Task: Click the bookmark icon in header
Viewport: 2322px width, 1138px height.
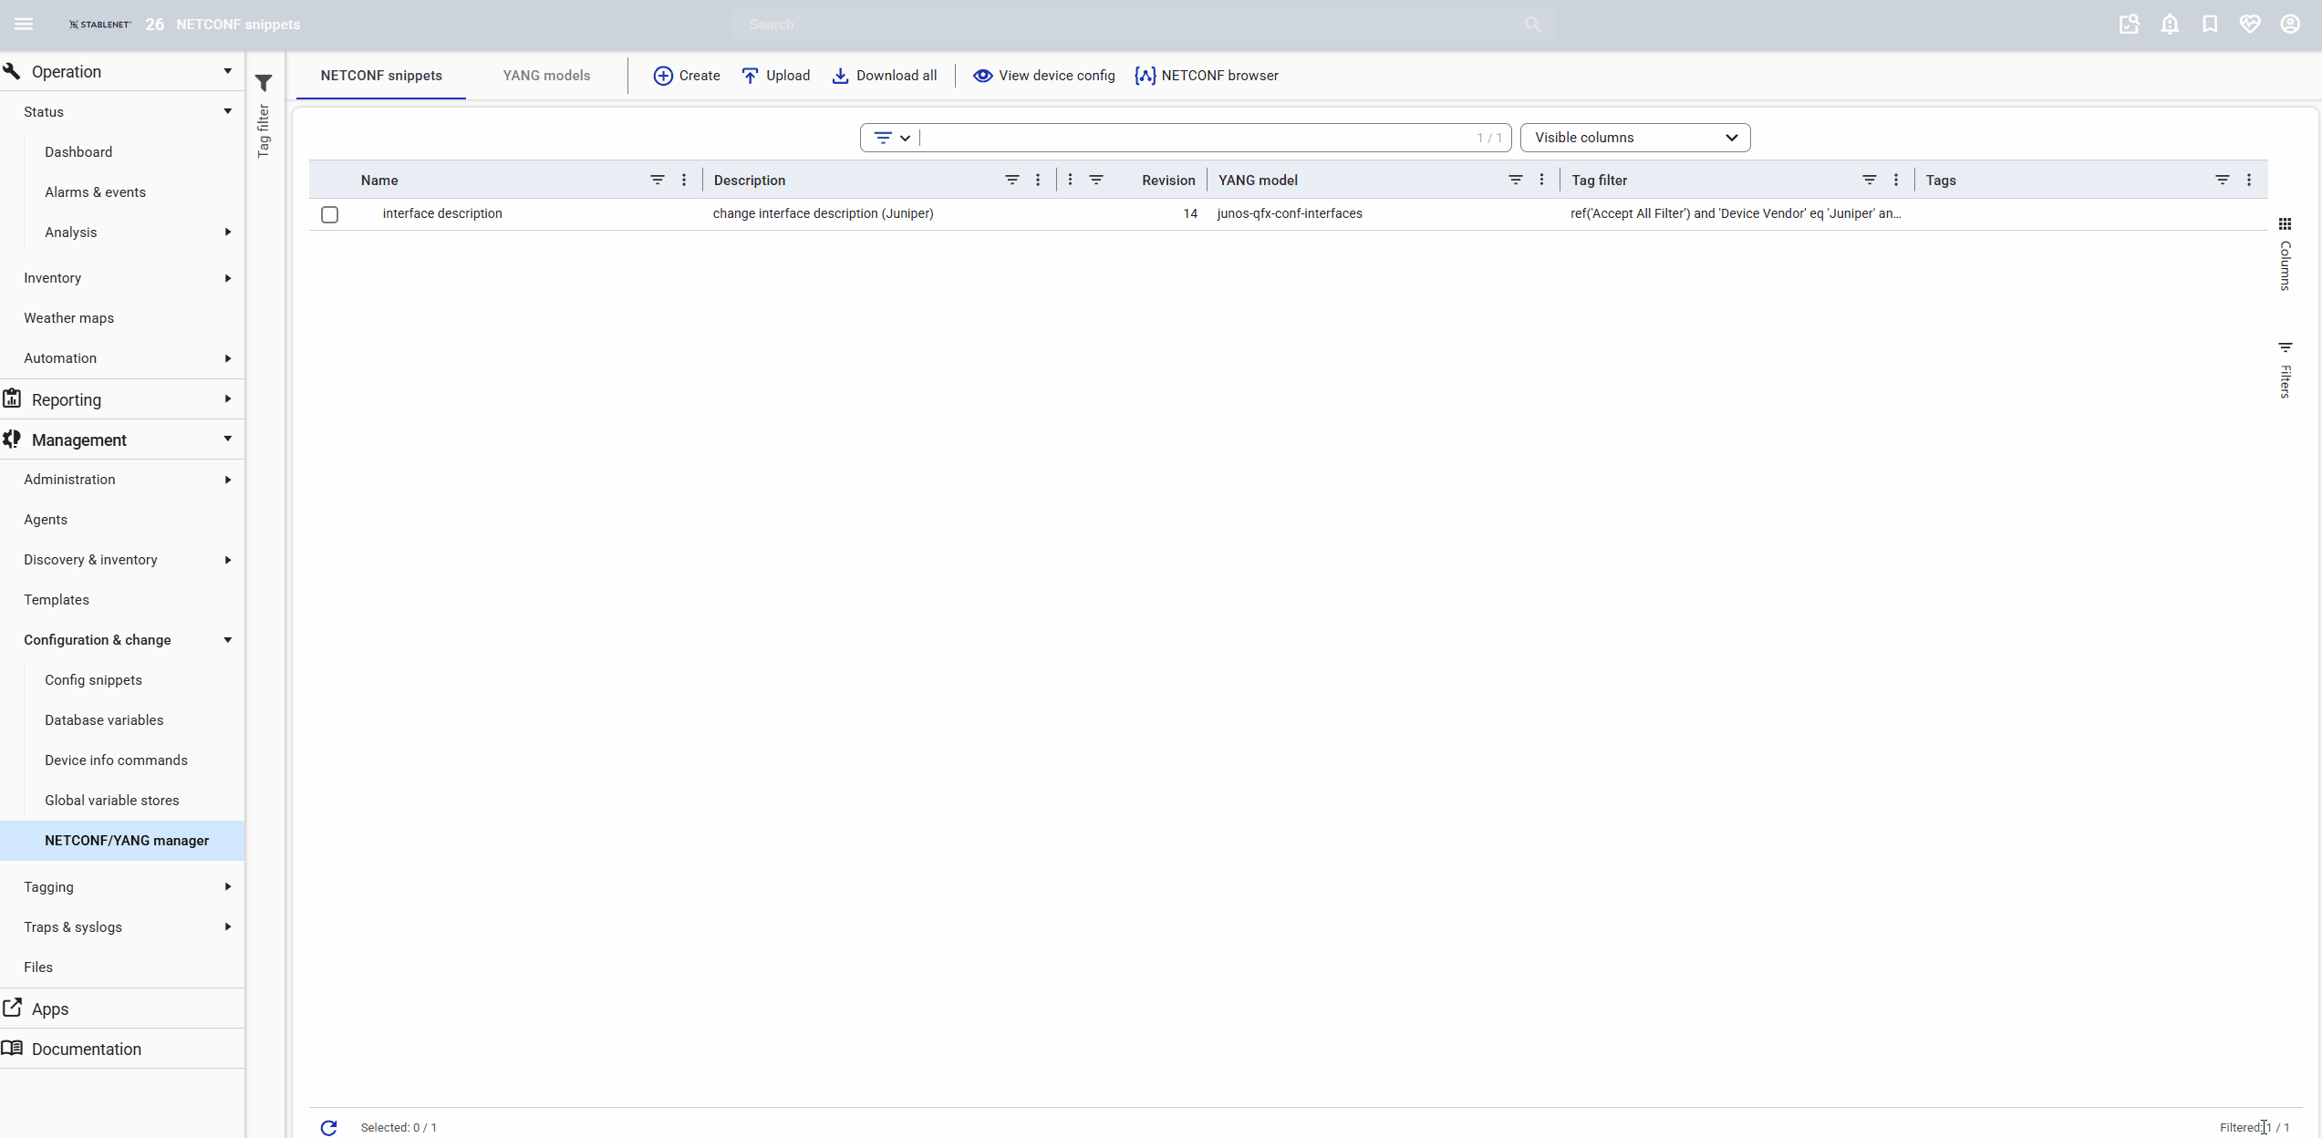Action: (2210, 25)
